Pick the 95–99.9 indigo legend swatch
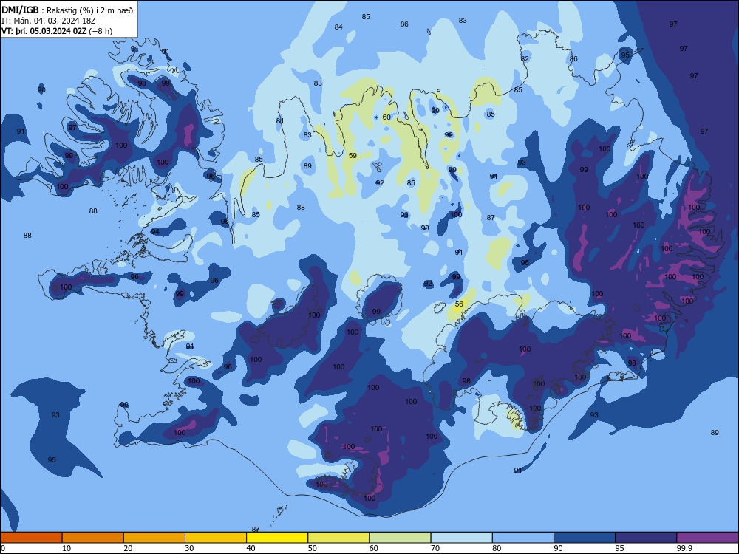The height and width of the screenshot is (554, 739). (x=646, y=538)
